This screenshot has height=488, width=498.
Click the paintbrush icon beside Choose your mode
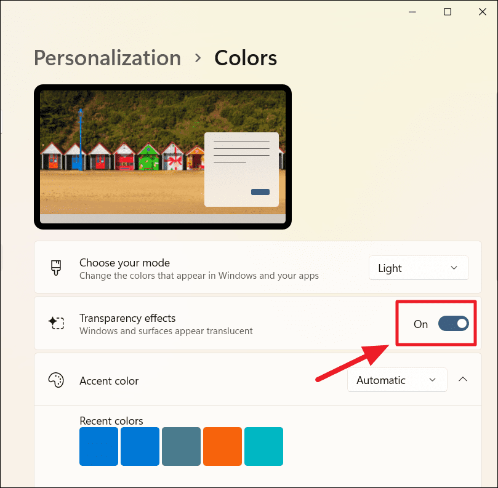pos(56,268)
